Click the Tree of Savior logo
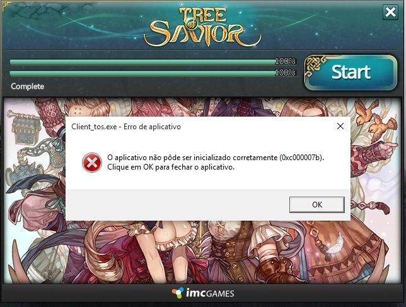Screen dimensions: 406x307 pos(202,26)
